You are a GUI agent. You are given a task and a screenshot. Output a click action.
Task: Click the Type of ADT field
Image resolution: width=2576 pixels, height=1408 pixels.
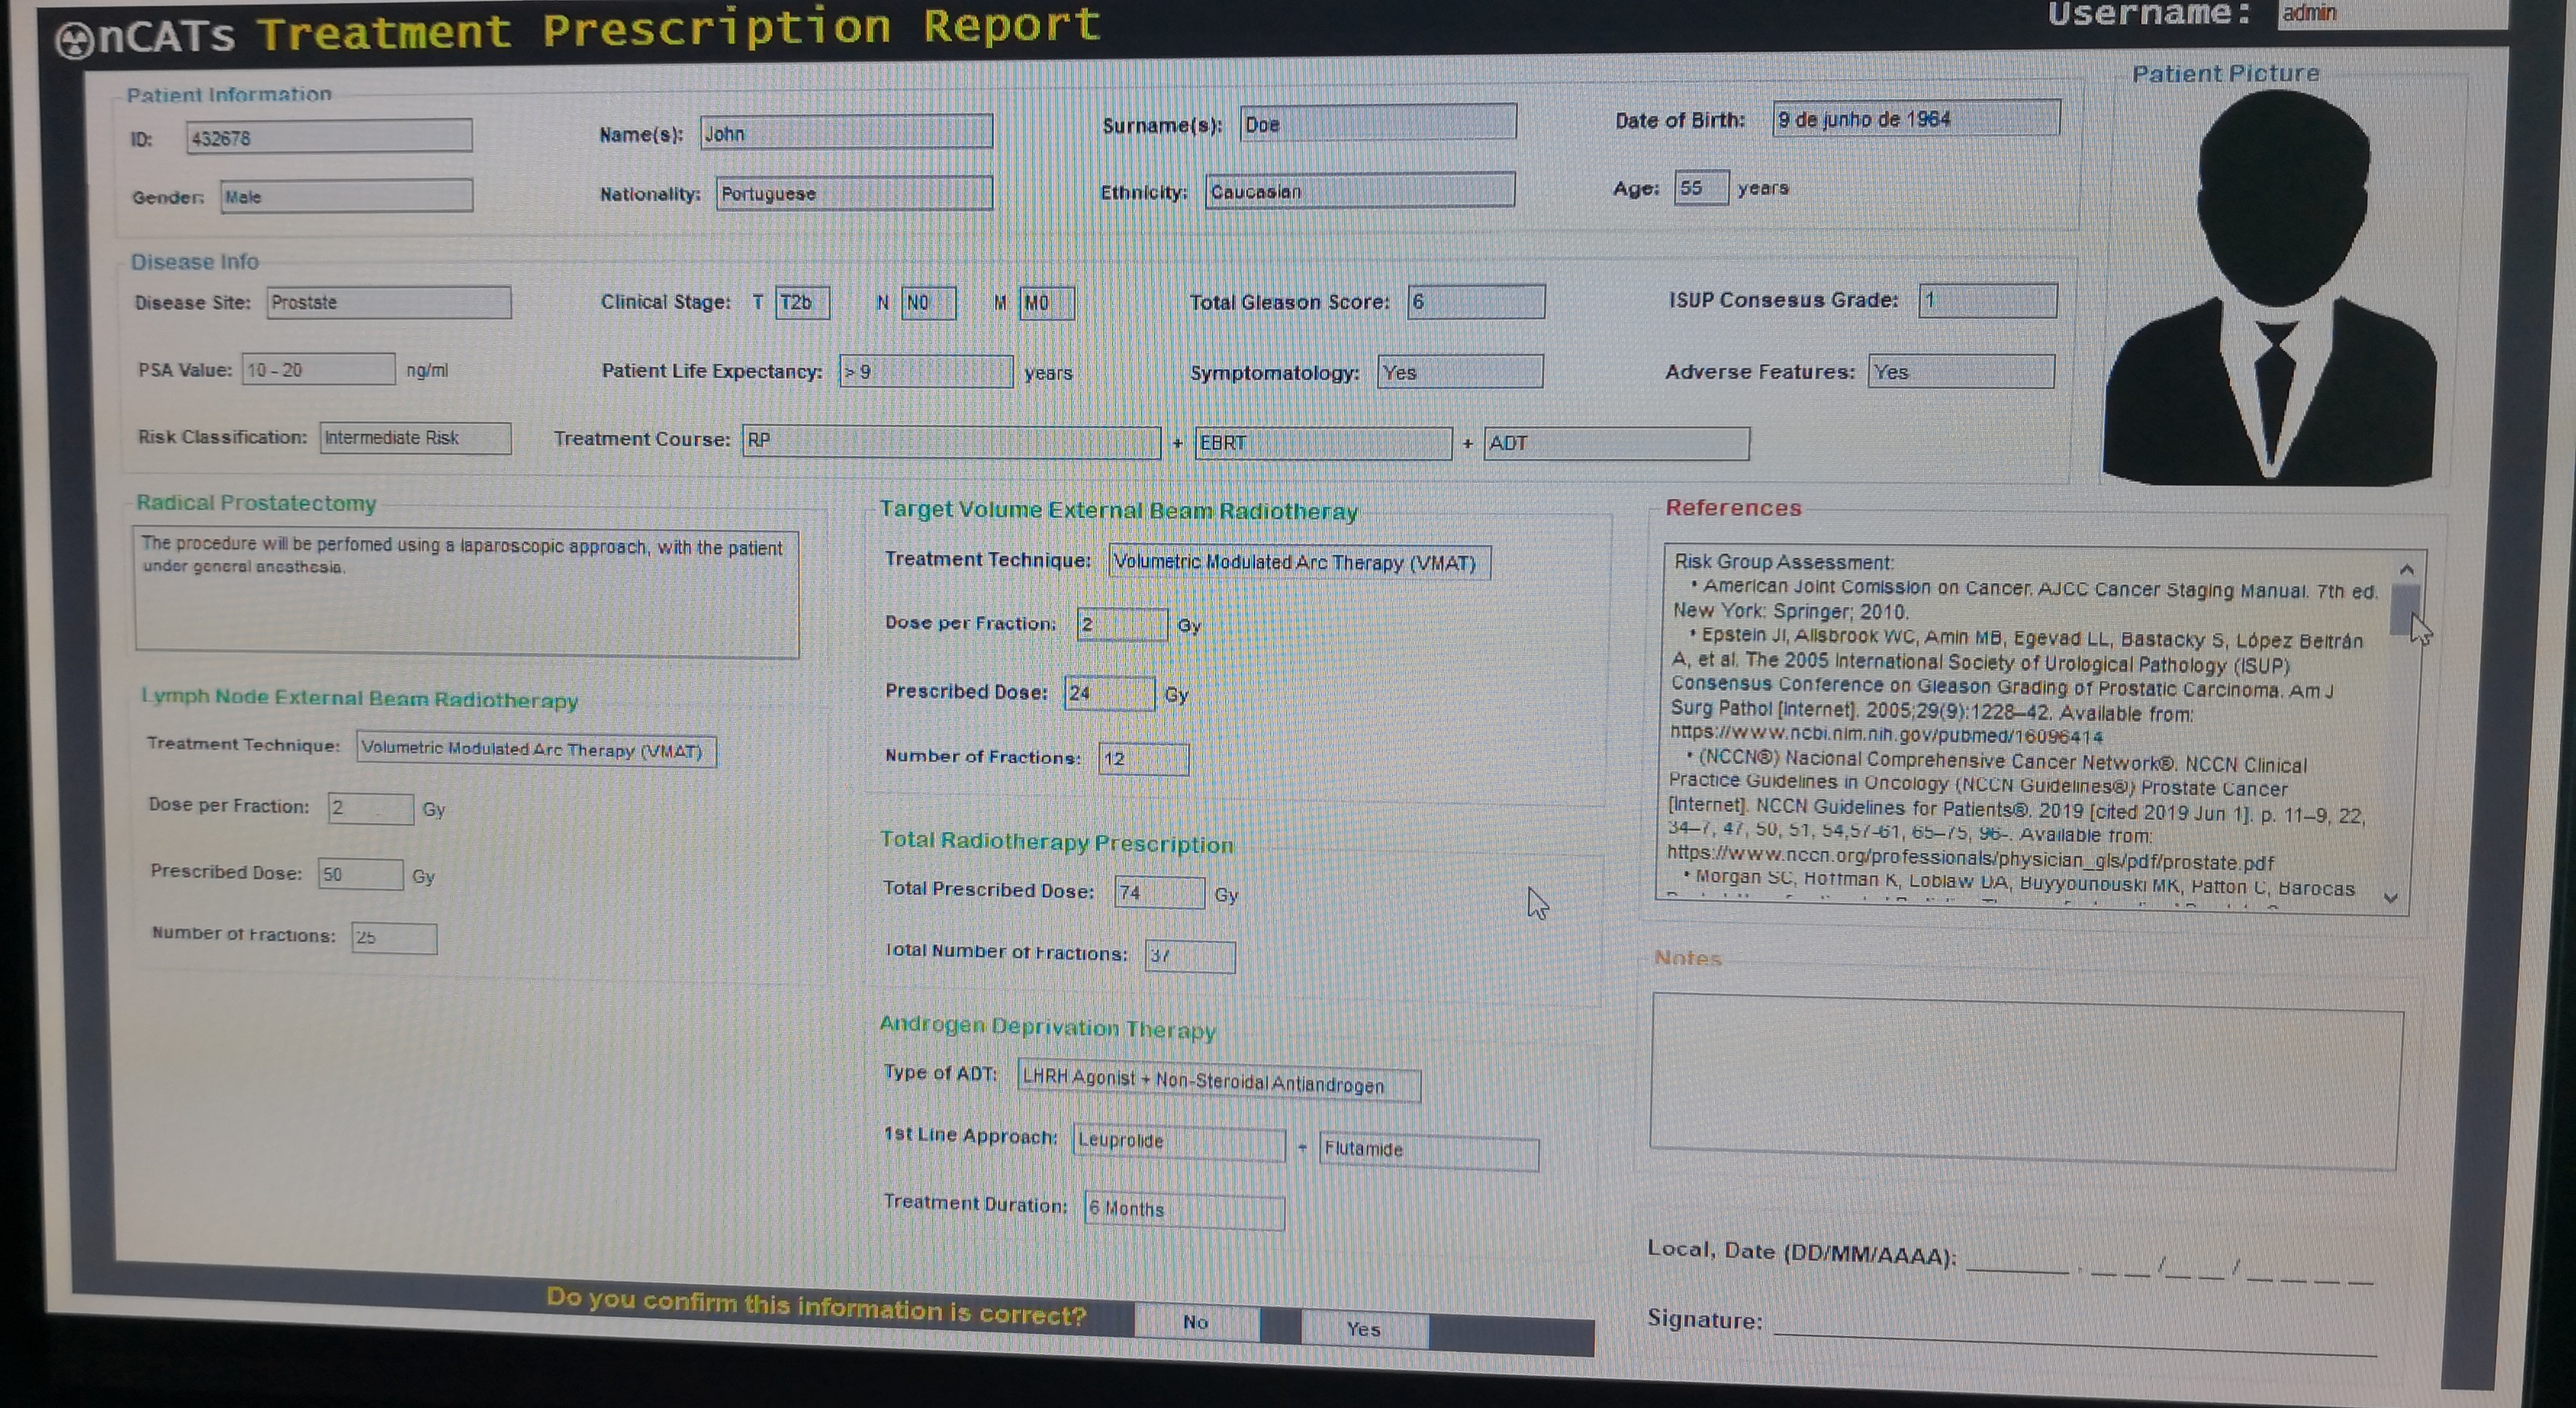click(x=1219, y=1081)
